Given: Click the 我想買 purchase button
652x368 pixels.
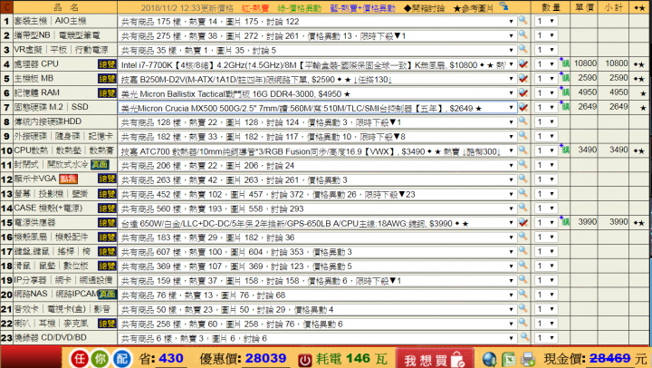Looking at the screenshot, I should 434,359.
